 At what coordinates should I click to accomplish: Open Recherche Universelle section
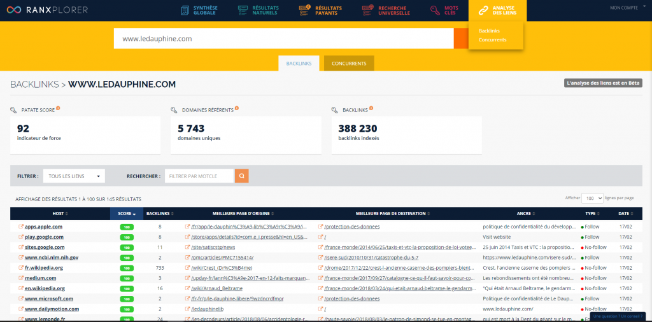coord(386,10)
